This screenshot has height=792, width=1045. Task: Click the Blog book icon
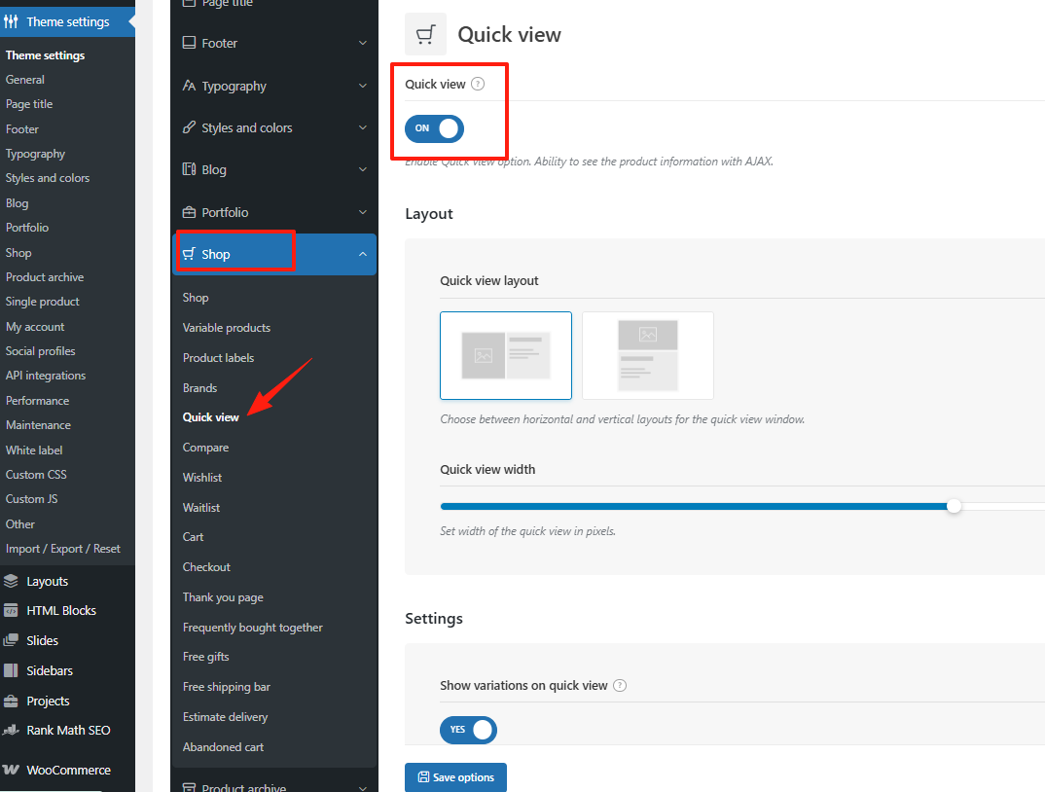point(190,169)
